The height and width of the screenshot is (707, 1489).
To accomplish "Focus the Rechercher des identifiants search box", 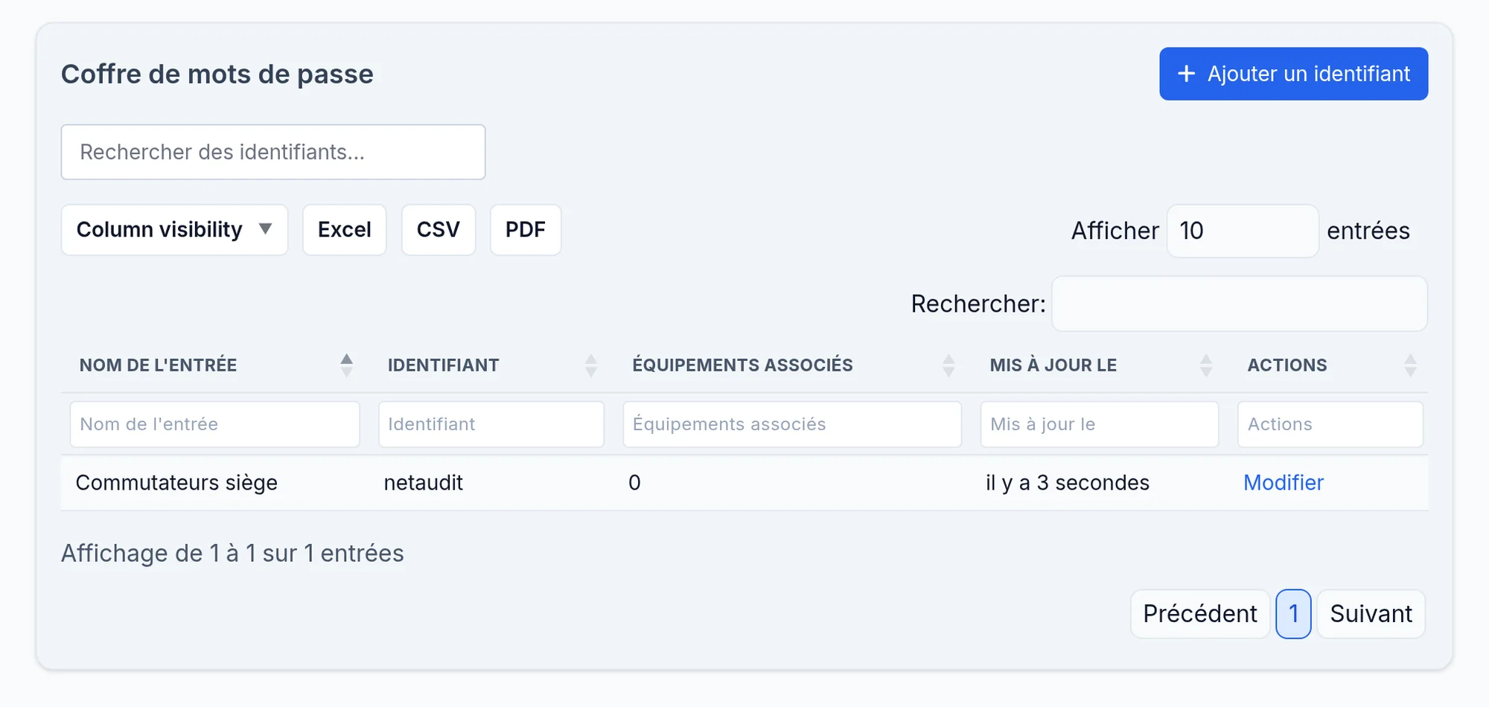I will (x=273, y=152).
